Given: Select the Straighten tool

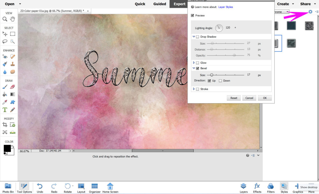Looking at the screenshot, I should [x=13, y=132].
